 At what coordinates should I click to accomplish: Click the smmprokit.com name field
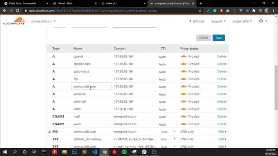pos(91,86)
